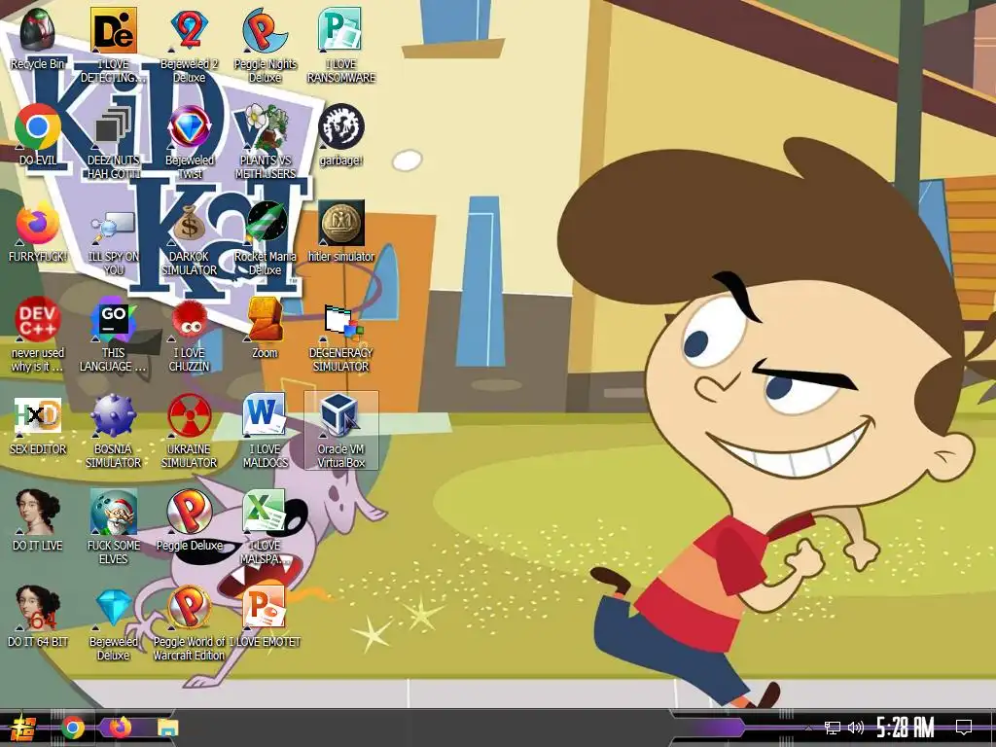Open the 5:28 AM taskbar clock
Image resolution: width=996 pixels, height=747 pixels.
906,728
